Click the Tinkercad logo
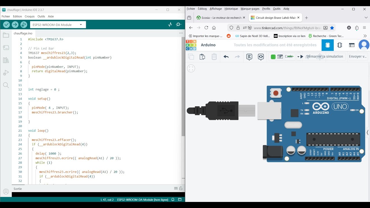This screenshot has height=208, width=370. [x=191, y=45]
